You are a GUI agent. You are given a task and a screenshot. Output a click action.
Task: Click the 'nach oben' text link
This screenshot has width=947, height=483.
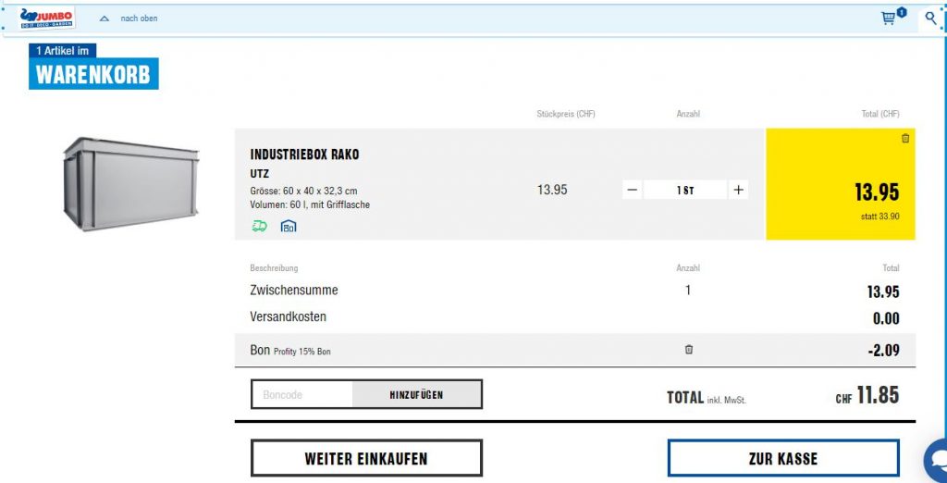[x=139, y=19]
